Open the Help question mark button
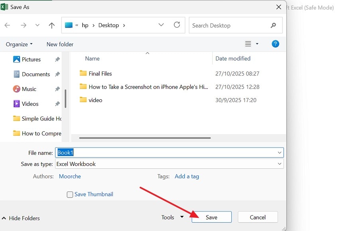The width and height of the screenshot is (339, 231). point(275,44)
